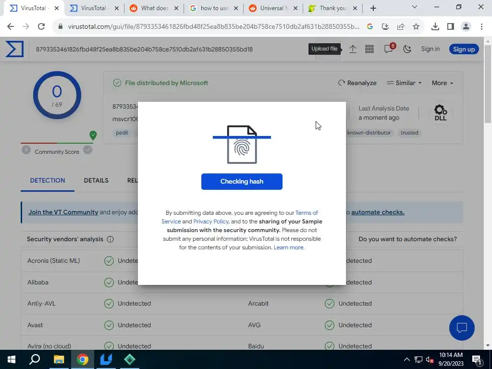
Task: Open the Windows Start menu
Action: click(12, 359)
